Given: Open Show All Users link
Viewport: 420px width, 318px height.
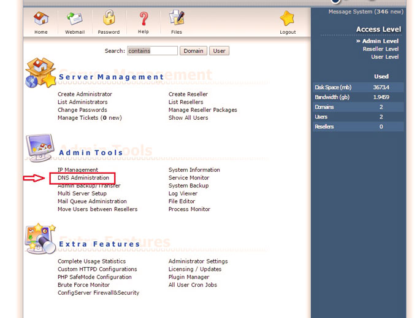Looking at the screenshot, I should [x=188, y=118].
